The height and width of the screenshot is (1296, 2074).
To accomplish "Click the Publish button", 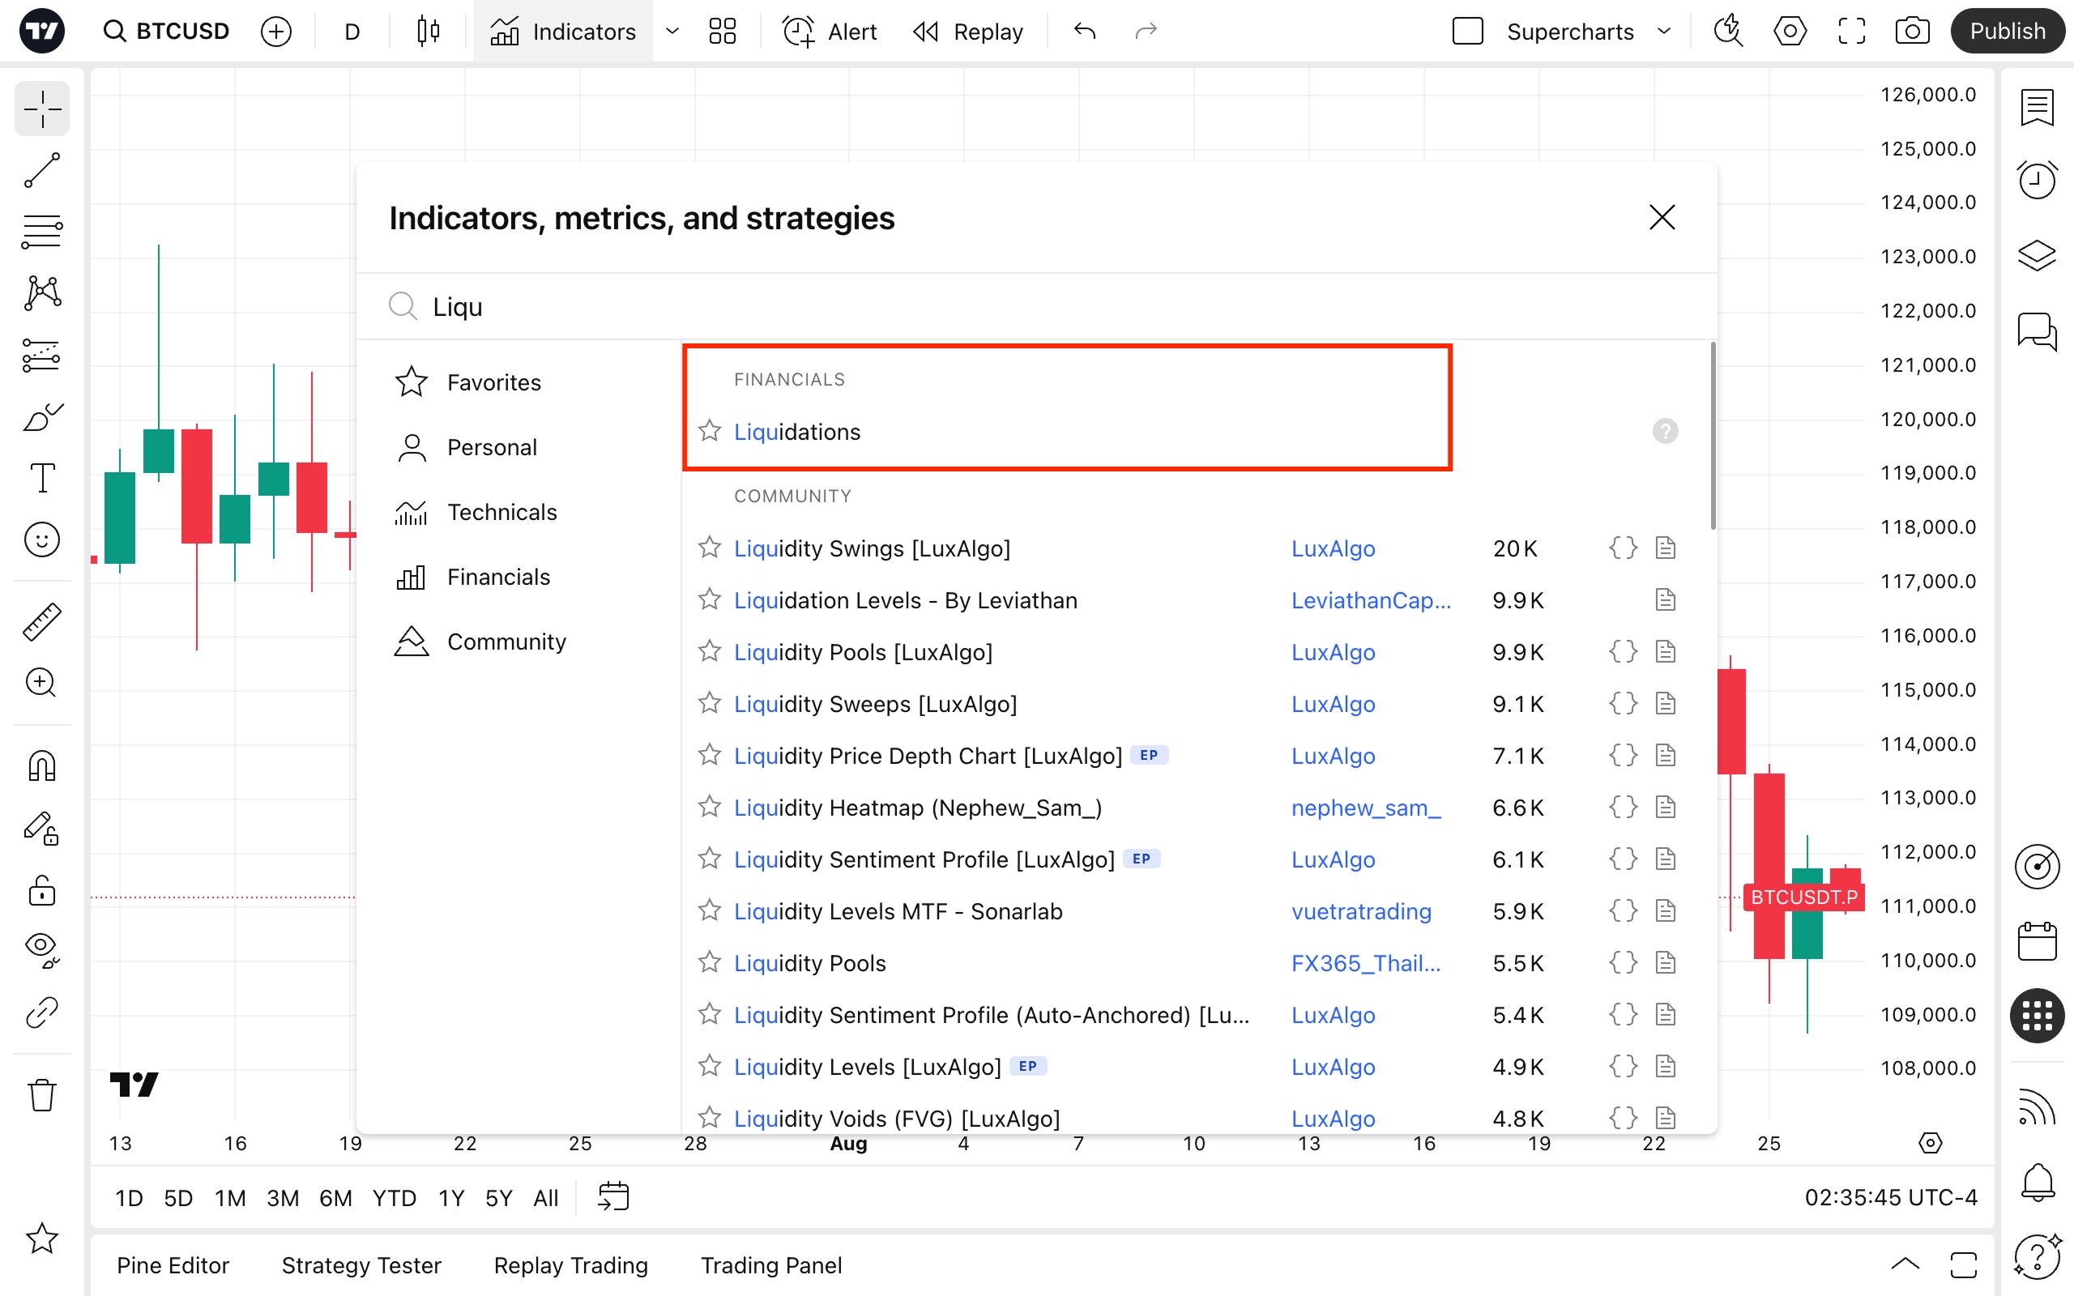I will coord(2006,32).
